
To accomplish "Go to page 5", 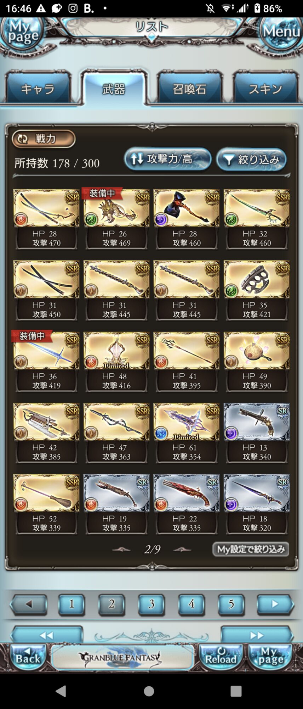I will tap(231, 604).
